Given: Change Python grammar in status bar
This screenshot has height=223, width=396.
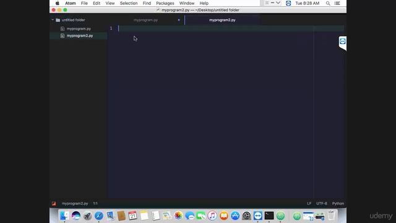Looking at the screenshot, I should coord(338,203).
